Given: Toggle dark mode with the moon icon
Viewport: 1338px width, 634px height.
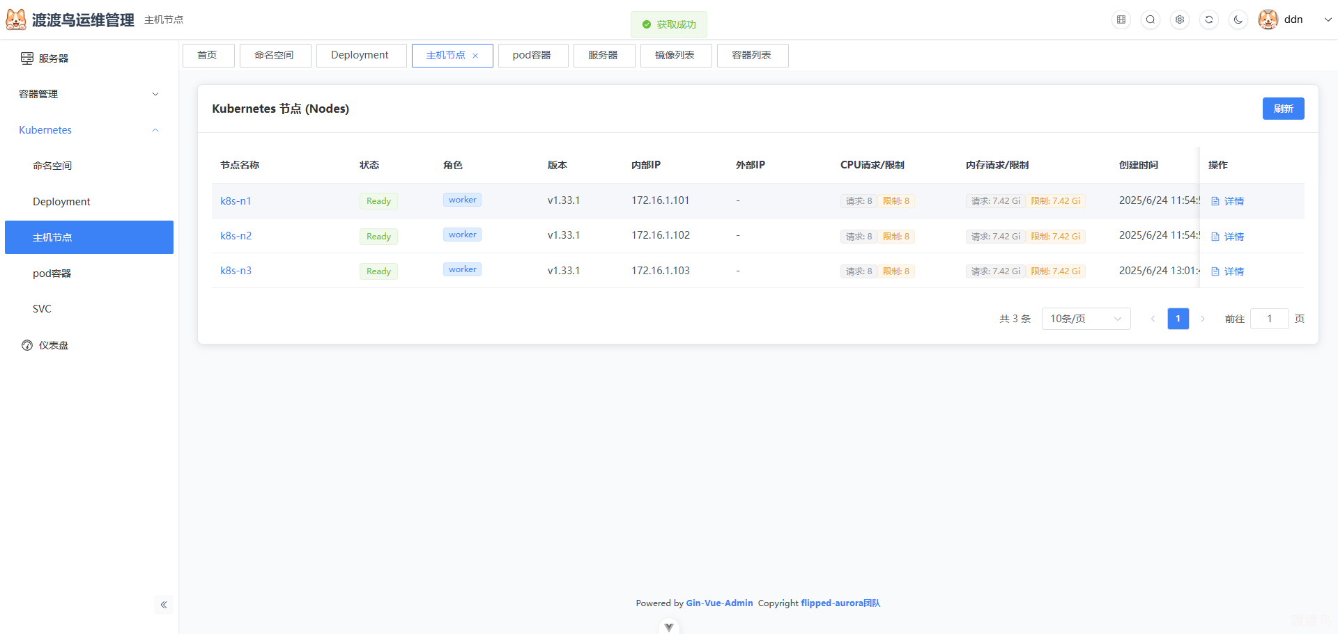Looking at the screenshot, I should click(x=1238, y=19).
